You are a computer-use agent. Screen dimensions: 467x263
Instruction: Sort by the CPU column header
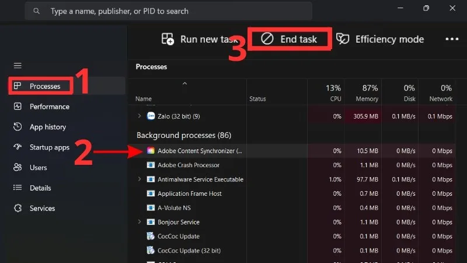(335, 99)
